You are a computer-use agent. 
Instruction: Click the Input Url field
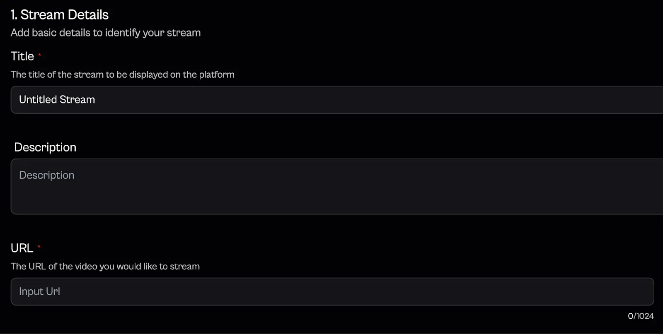pos(331,291)
